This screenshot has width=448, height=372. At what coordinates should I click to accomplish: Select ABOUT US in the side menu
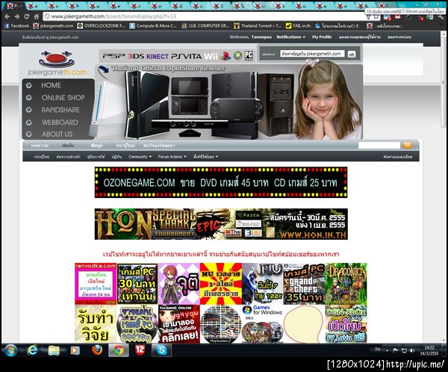(x=57, y=134)
